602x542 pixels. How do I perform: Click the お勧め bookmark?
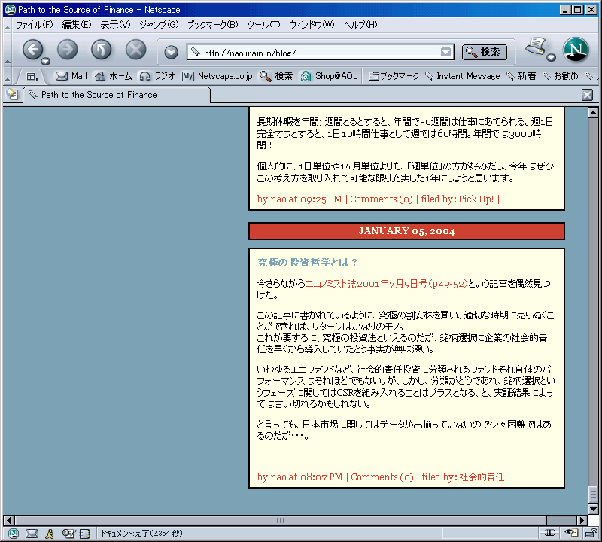pyautogui.click(x=560, y=76)
